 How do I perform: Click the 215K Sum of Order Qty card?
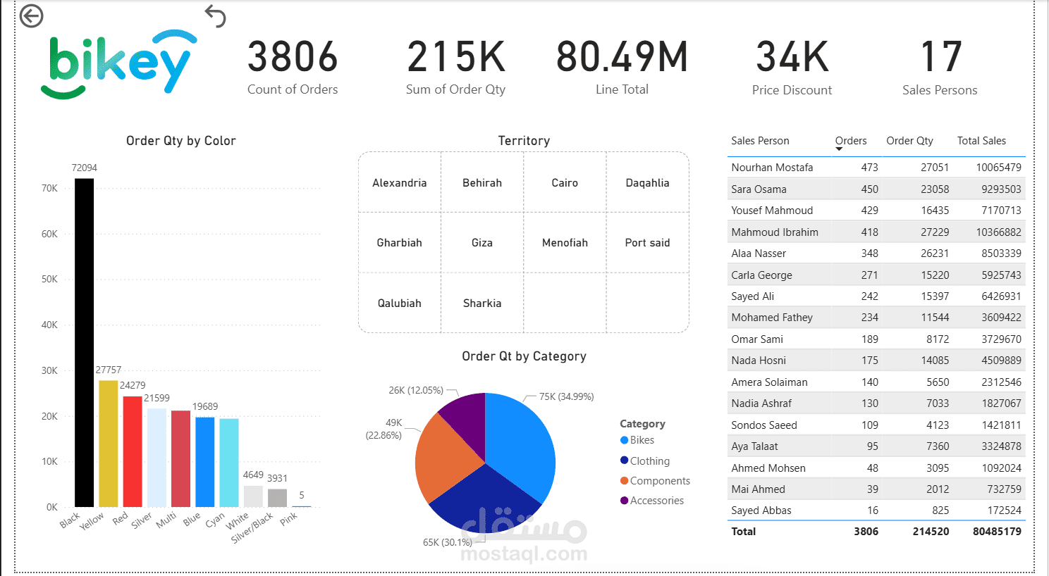coord(456,67)
